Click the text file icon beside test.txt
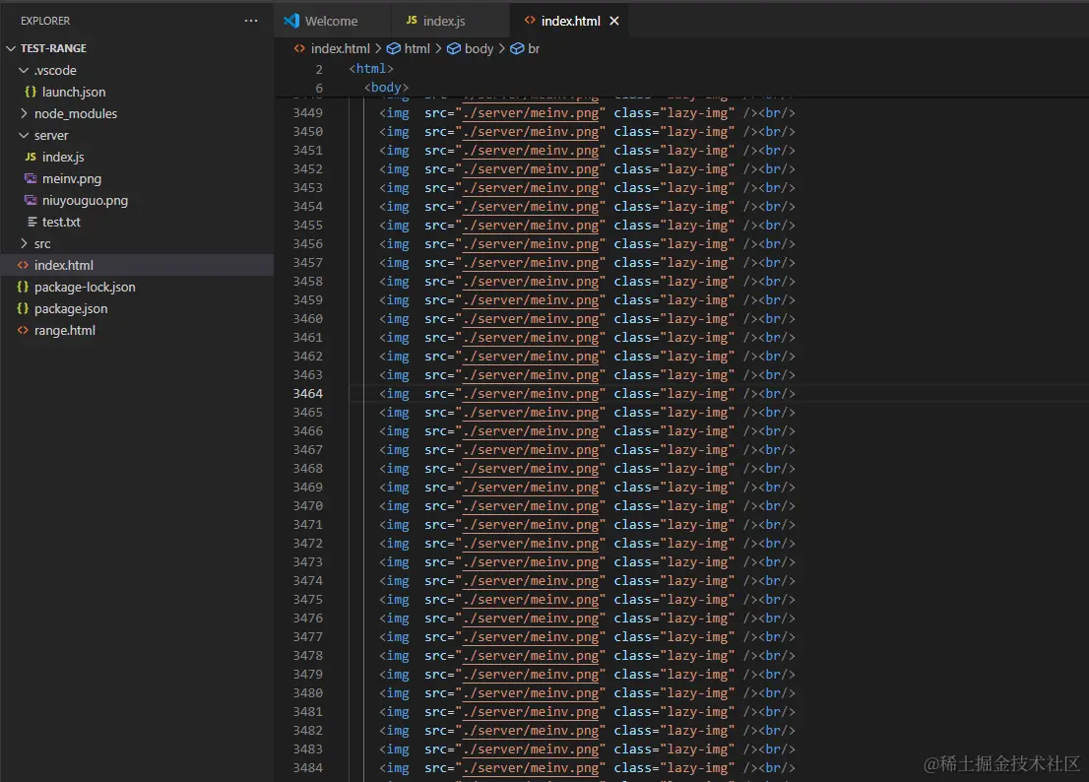Image resolution: width=1089 pixels, height=782 pixels. point(32,222)
